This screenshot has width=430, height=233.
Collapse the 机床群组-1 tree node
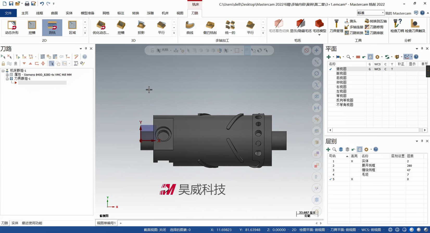pos(3,71)
